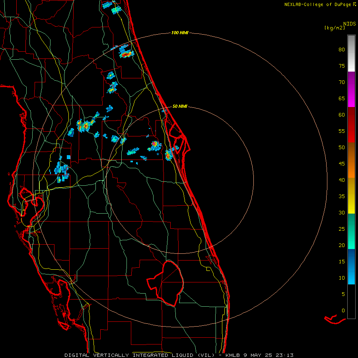Screen dimensions: 358x358
Task: Click the scale value 65
Action: point(342,99)
